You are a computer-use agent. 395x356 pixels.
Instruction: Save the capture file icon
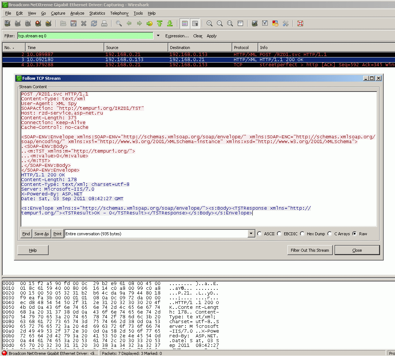click(x=74, y=23)
